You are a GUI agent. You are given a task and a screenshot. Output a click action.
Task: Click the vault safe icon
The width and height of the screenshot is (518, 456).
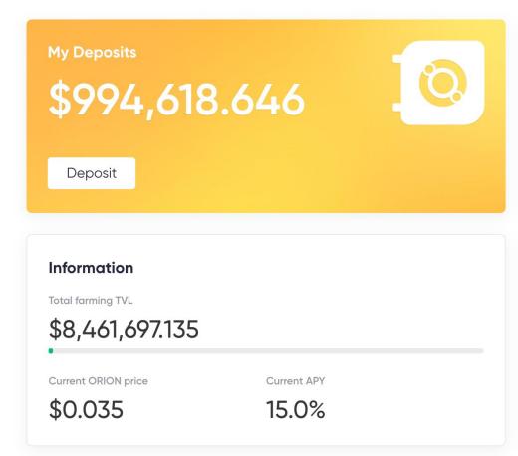point(439,83)
